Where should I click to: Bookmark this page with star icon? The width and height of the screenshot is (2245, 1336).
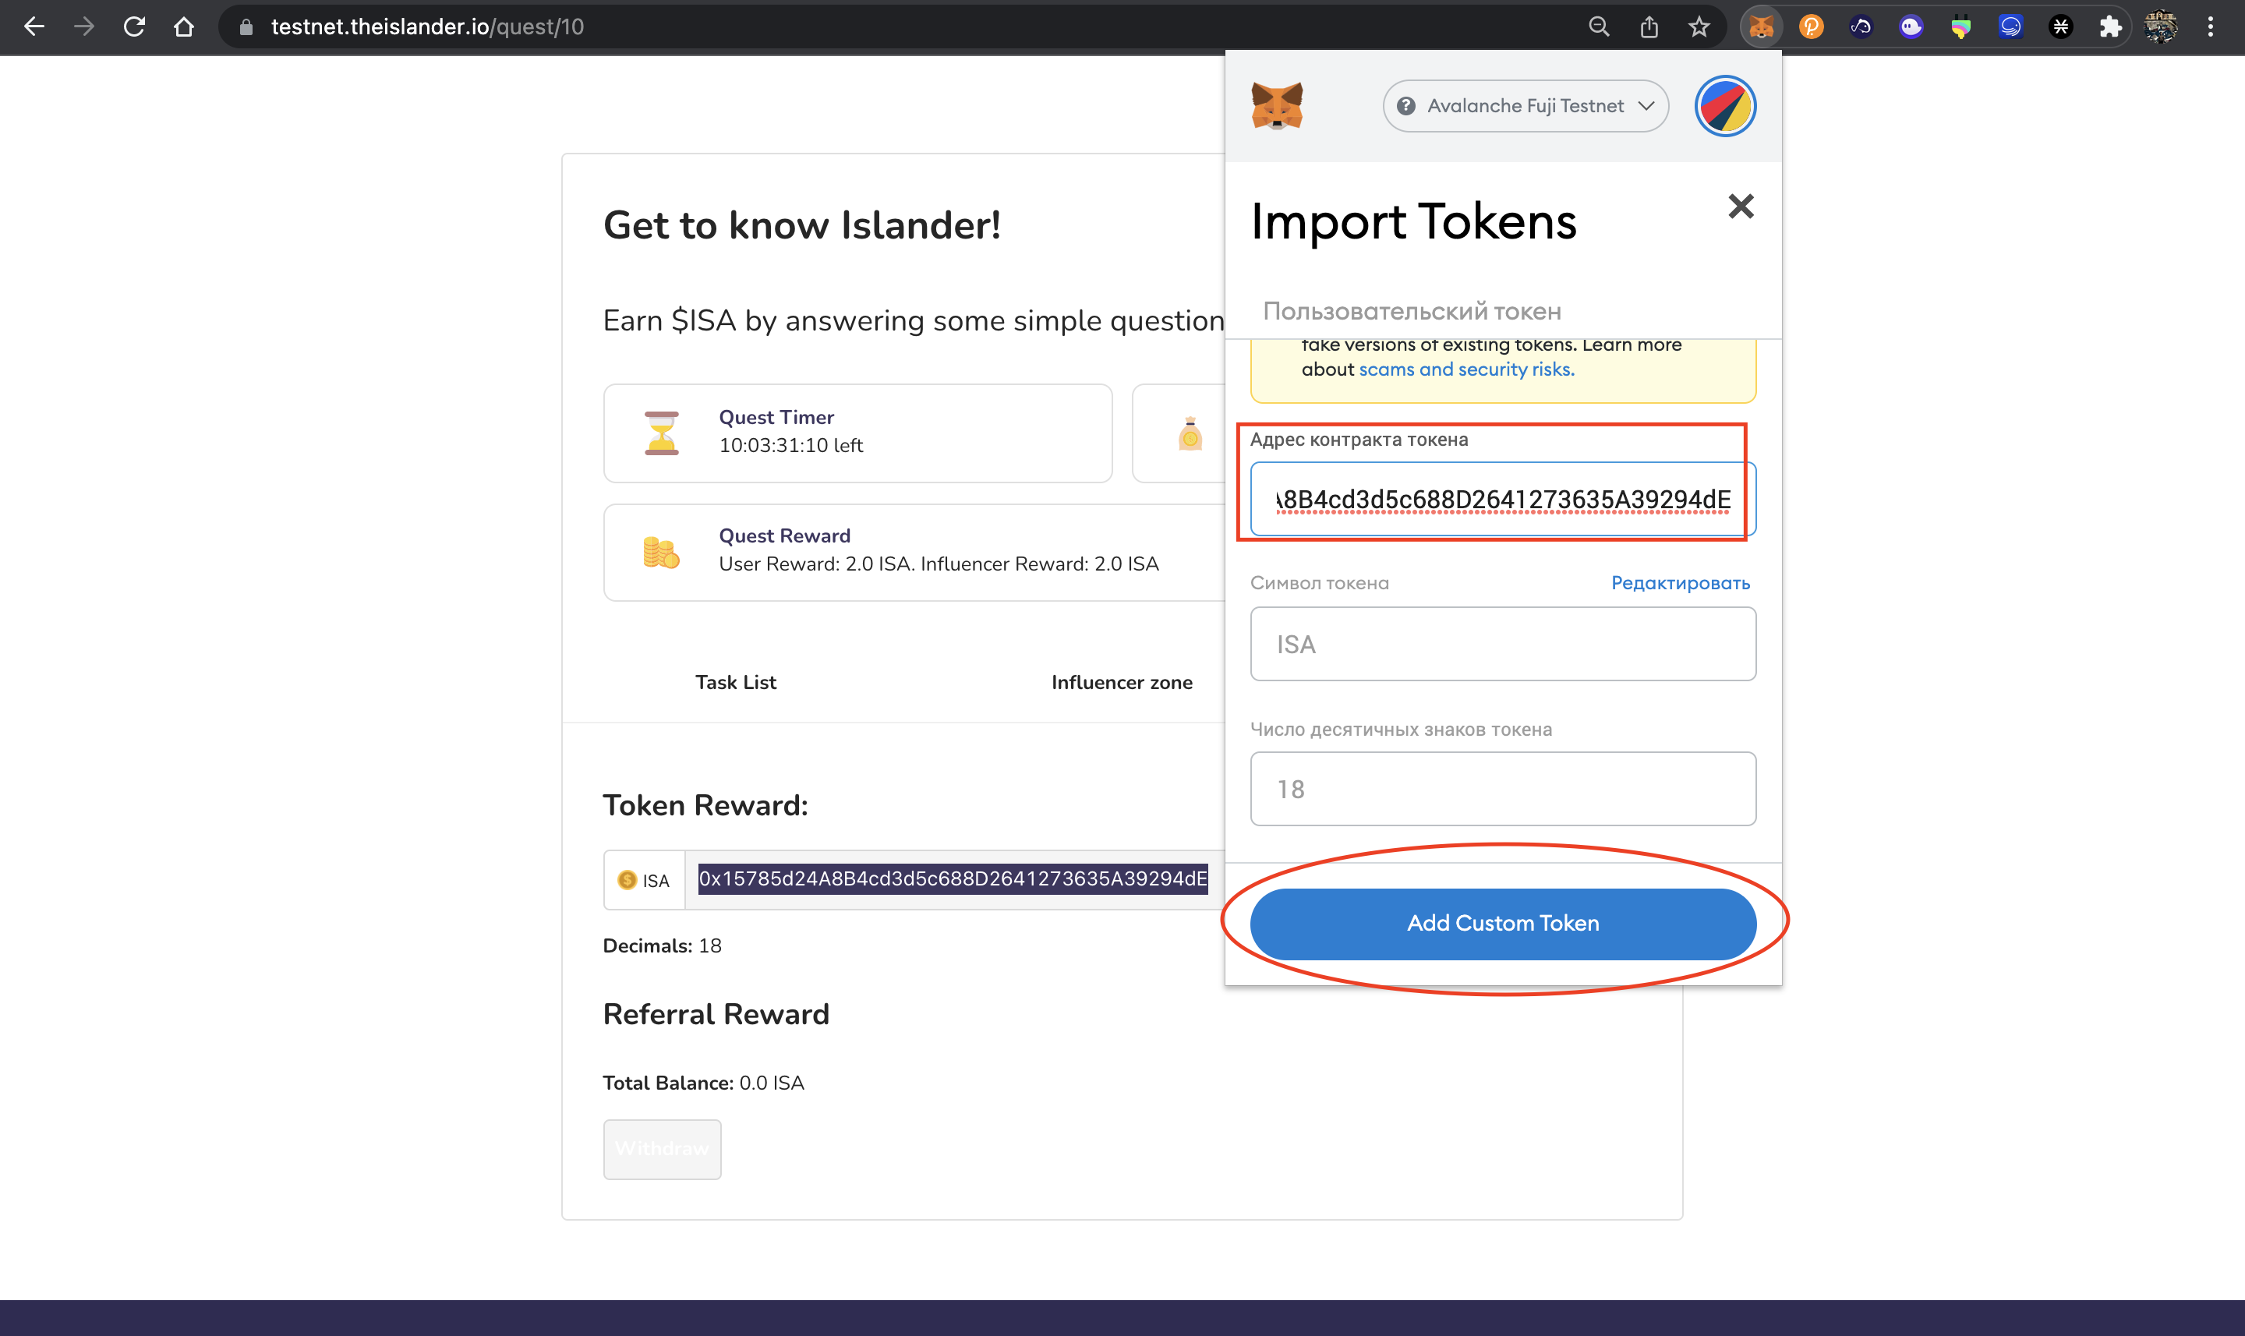[x=1699, y=27]
